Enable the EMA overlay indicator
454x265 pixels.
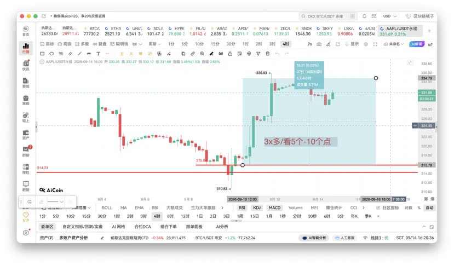point(139,208)
